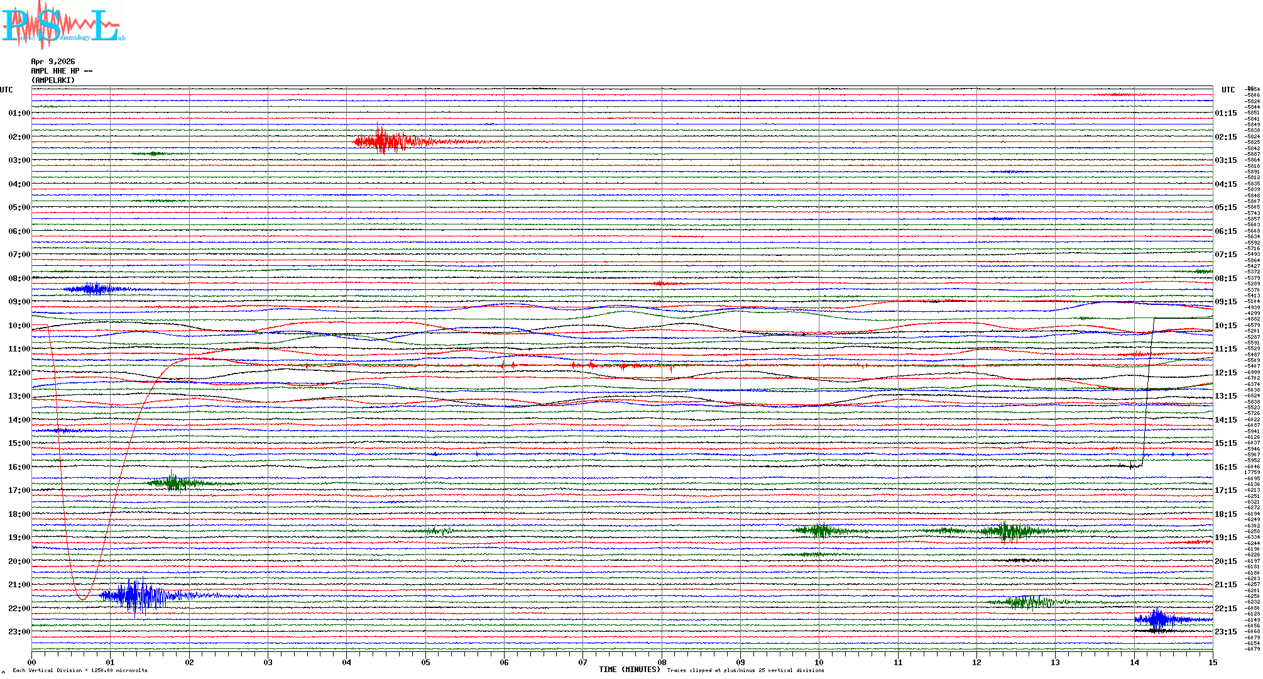
Task: Click the green seismic burst after the 16:00 row
Action: 173,483
